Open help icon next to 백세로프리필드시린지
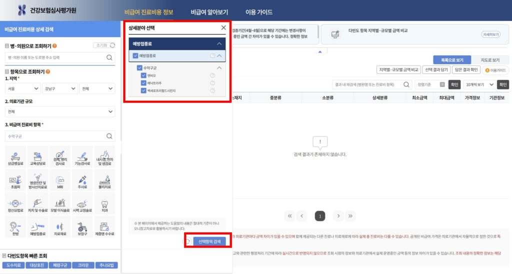The width and height of the screenshot is (512, 274). pos(212,90)
